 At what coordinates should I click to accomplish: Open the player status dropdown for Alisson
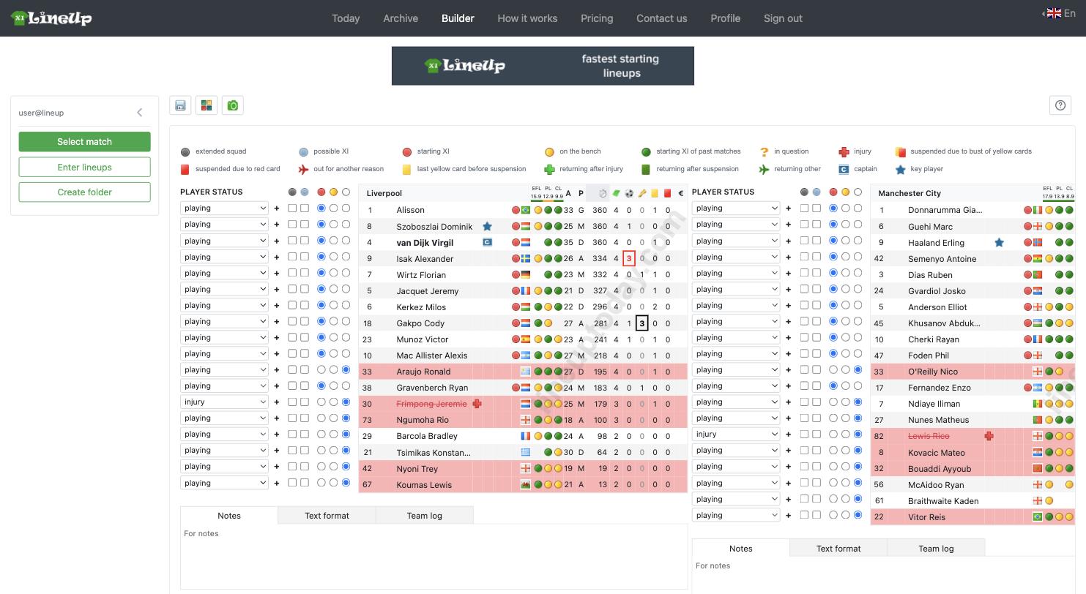coord(224,208)
